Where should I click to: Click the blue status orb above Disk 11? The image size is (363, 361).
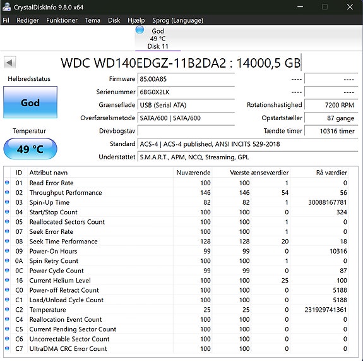pyautogui.click(x=140, y=30)
